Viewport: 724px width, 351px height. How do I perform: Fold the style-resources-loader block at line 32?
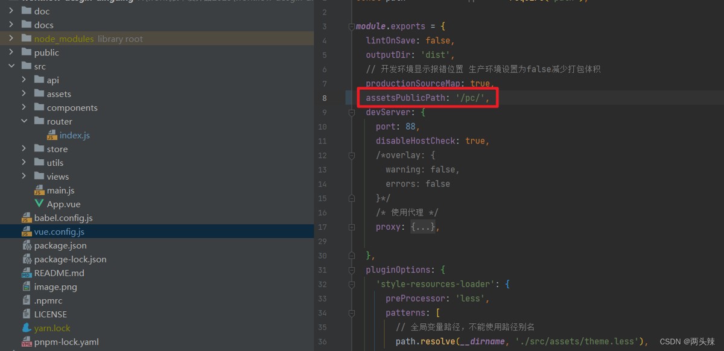[x=351, y=284]
